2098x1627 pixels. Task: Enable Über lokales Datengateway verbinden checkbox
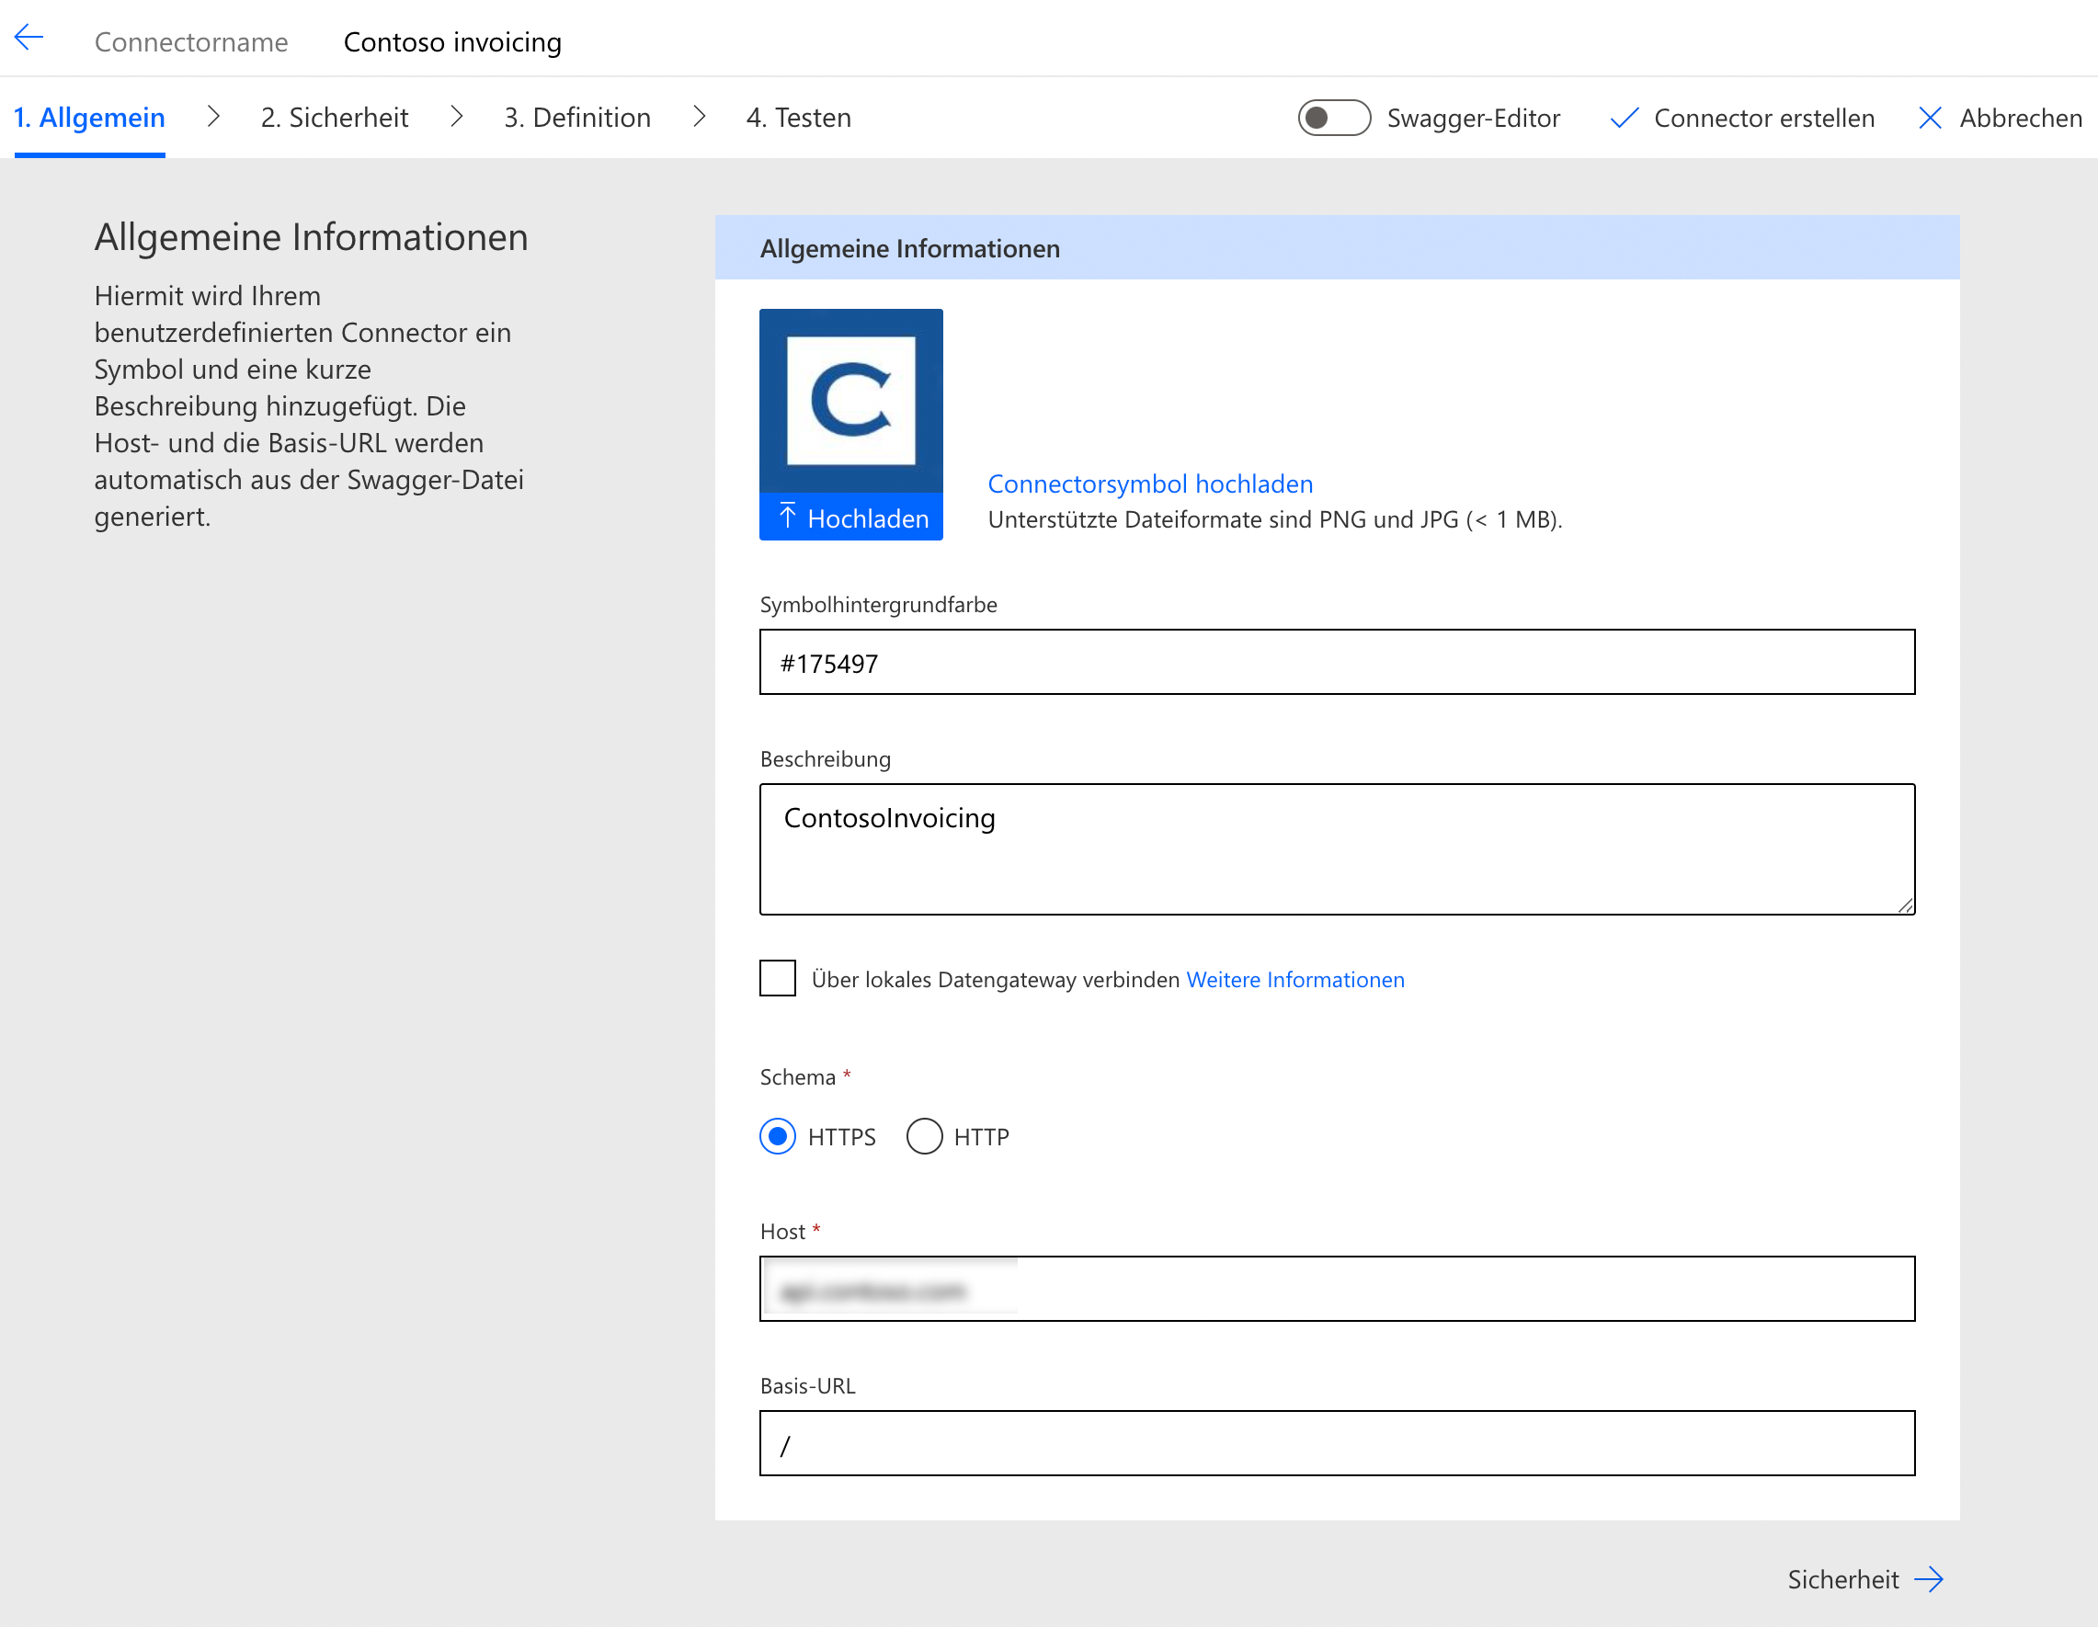[778, 979]
